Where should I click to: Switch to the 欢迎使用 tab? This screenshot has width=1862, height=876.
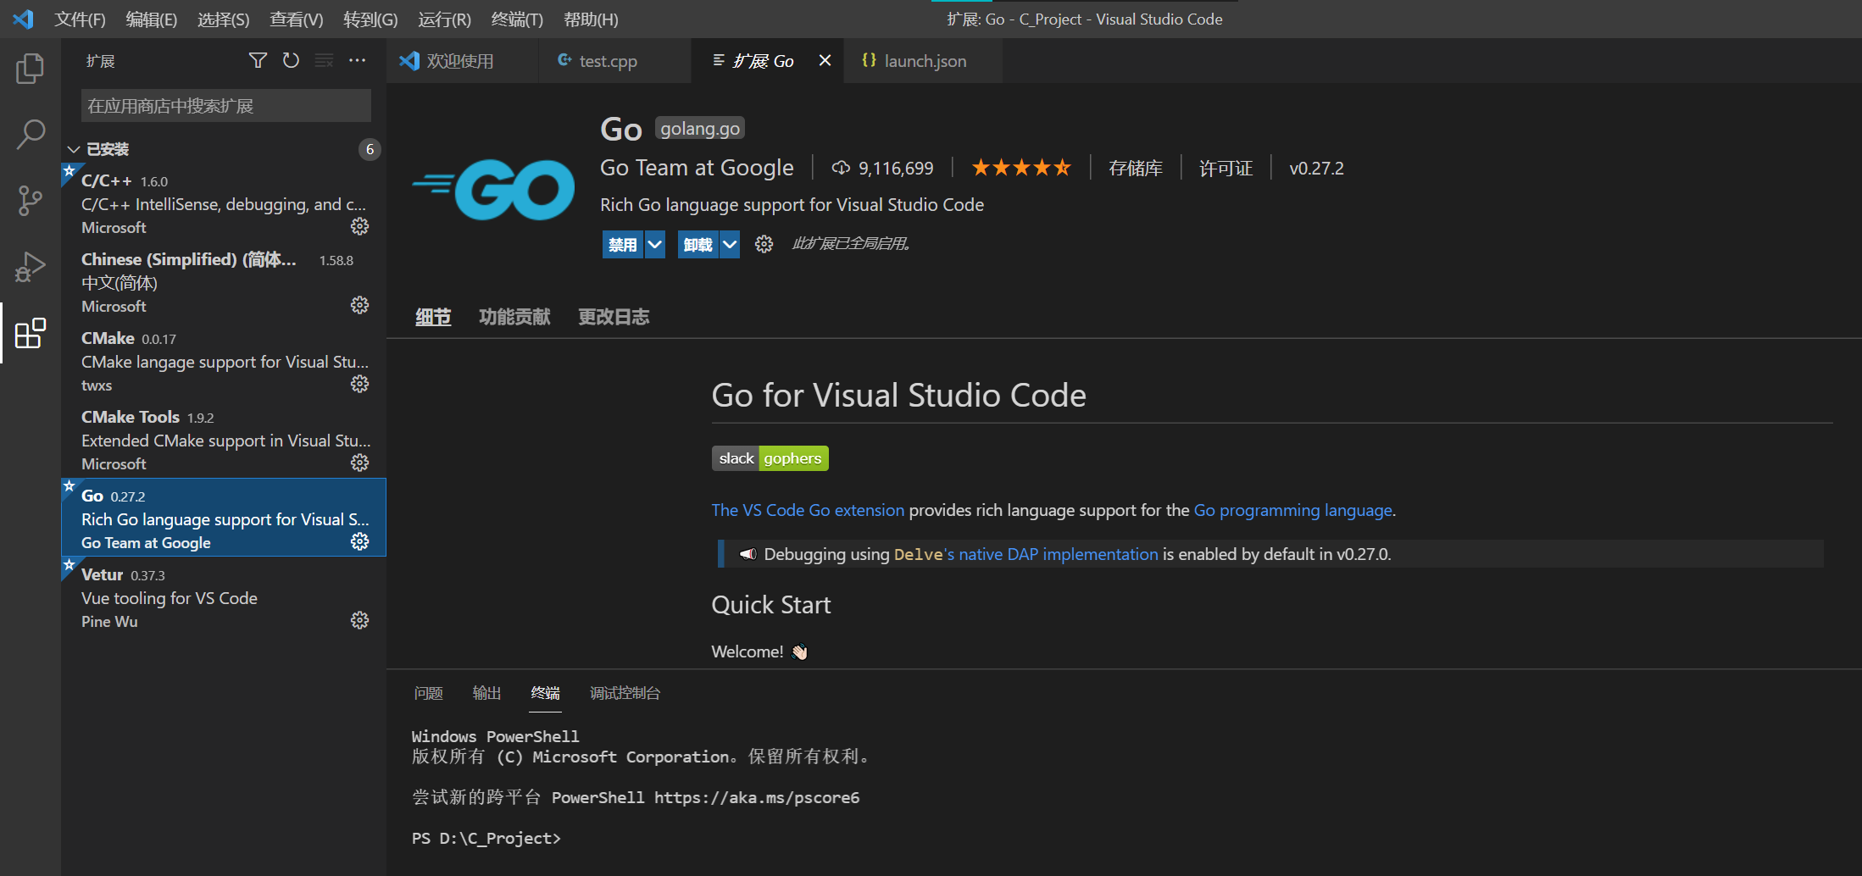pyautogui.click(x=463, y=60)
